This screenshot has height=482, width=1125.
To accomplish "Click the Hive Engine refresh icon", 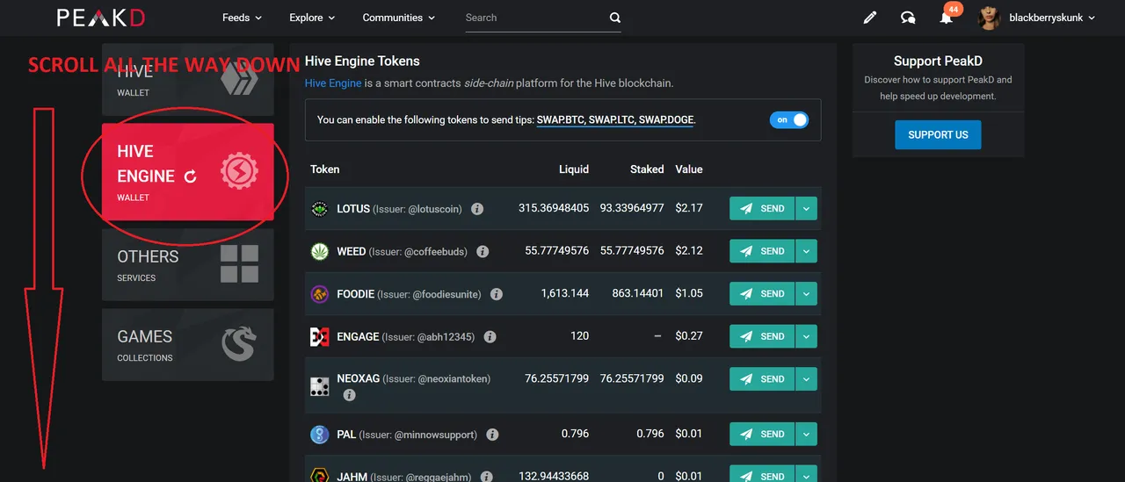I will [190, 176].
